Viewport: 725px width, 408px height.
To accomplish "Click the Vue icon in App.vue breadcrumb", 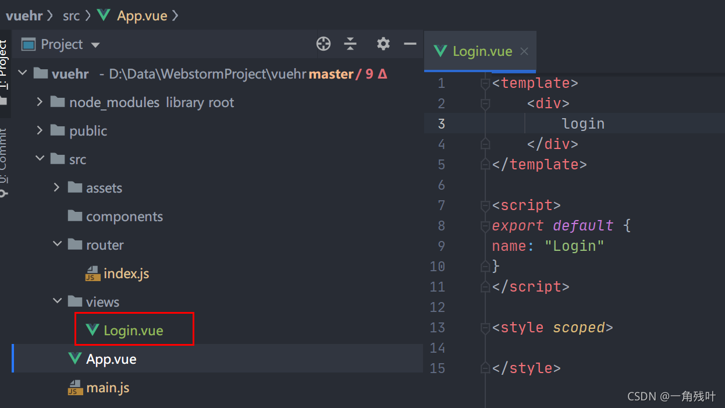I will click(105, 15).
